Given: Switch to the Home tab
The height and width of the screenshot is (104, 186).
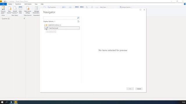Looking at the screenshot, I should (10, 4).
